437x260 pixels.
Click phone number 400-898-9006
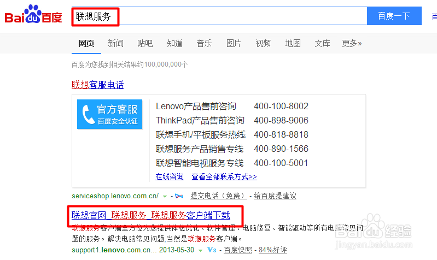[x=281, y=121]
